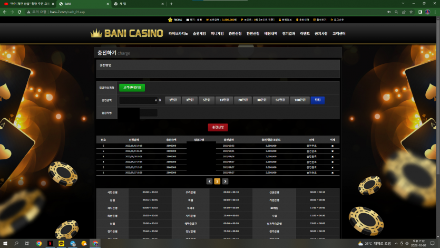Screen dimensions: 440x248
Task: Open 미니게임 menu
Action: [217, 34]
